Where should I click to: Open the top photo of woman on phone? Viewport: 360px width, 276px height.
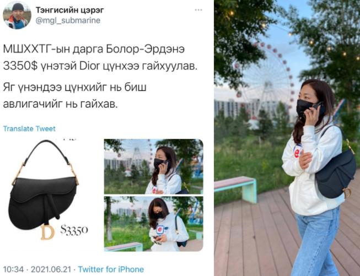153,166
